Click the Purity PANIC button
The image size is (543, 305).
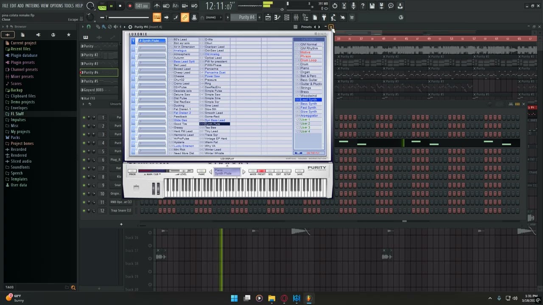coord(202,172)
